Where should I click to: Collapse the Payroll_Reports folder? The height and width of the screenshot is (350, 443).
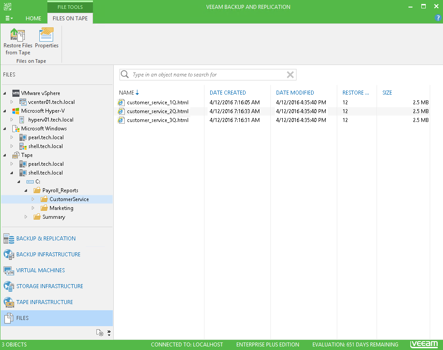point(26,190)
